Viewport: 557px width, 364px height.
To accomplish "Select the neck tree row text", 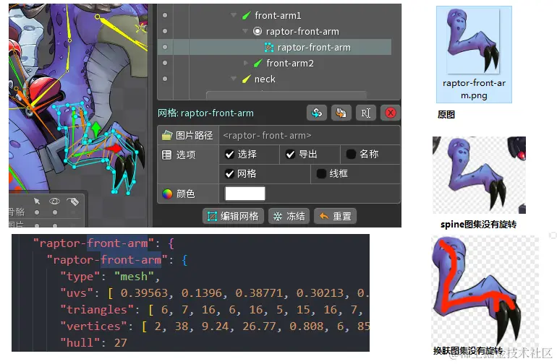I will pyautogui.click(x=265, y=79).
